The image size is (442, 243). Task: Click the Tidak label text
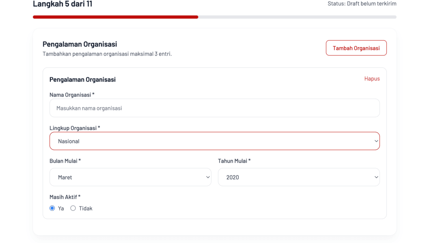click(86, 209)
